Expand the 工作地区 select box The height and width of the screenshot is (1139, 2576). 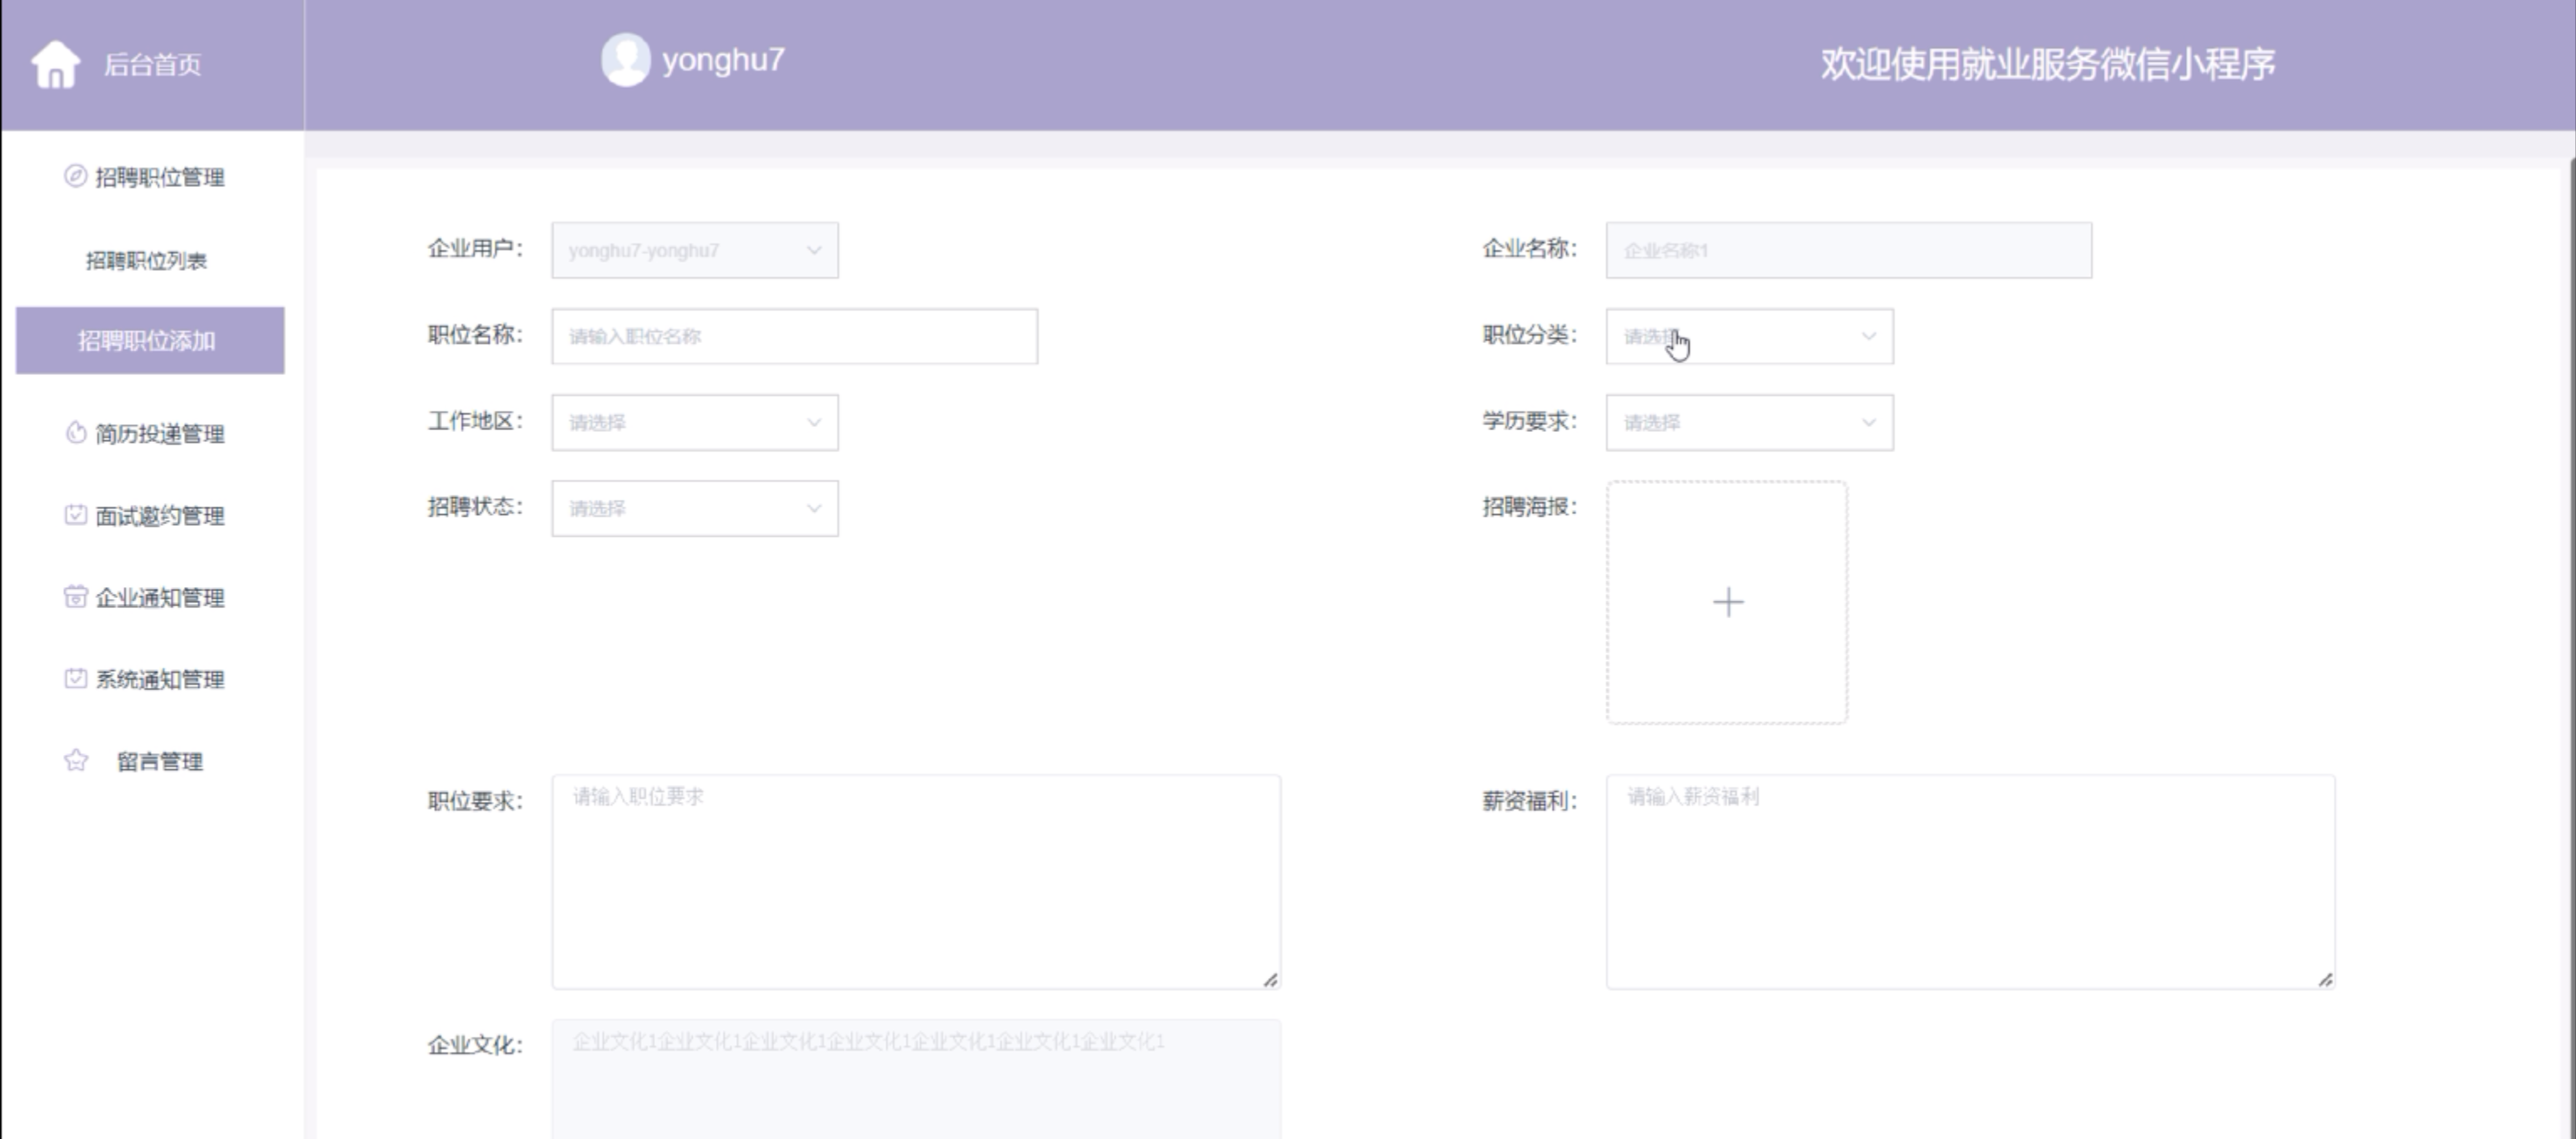pyautogui.click(x=694, y=423)
